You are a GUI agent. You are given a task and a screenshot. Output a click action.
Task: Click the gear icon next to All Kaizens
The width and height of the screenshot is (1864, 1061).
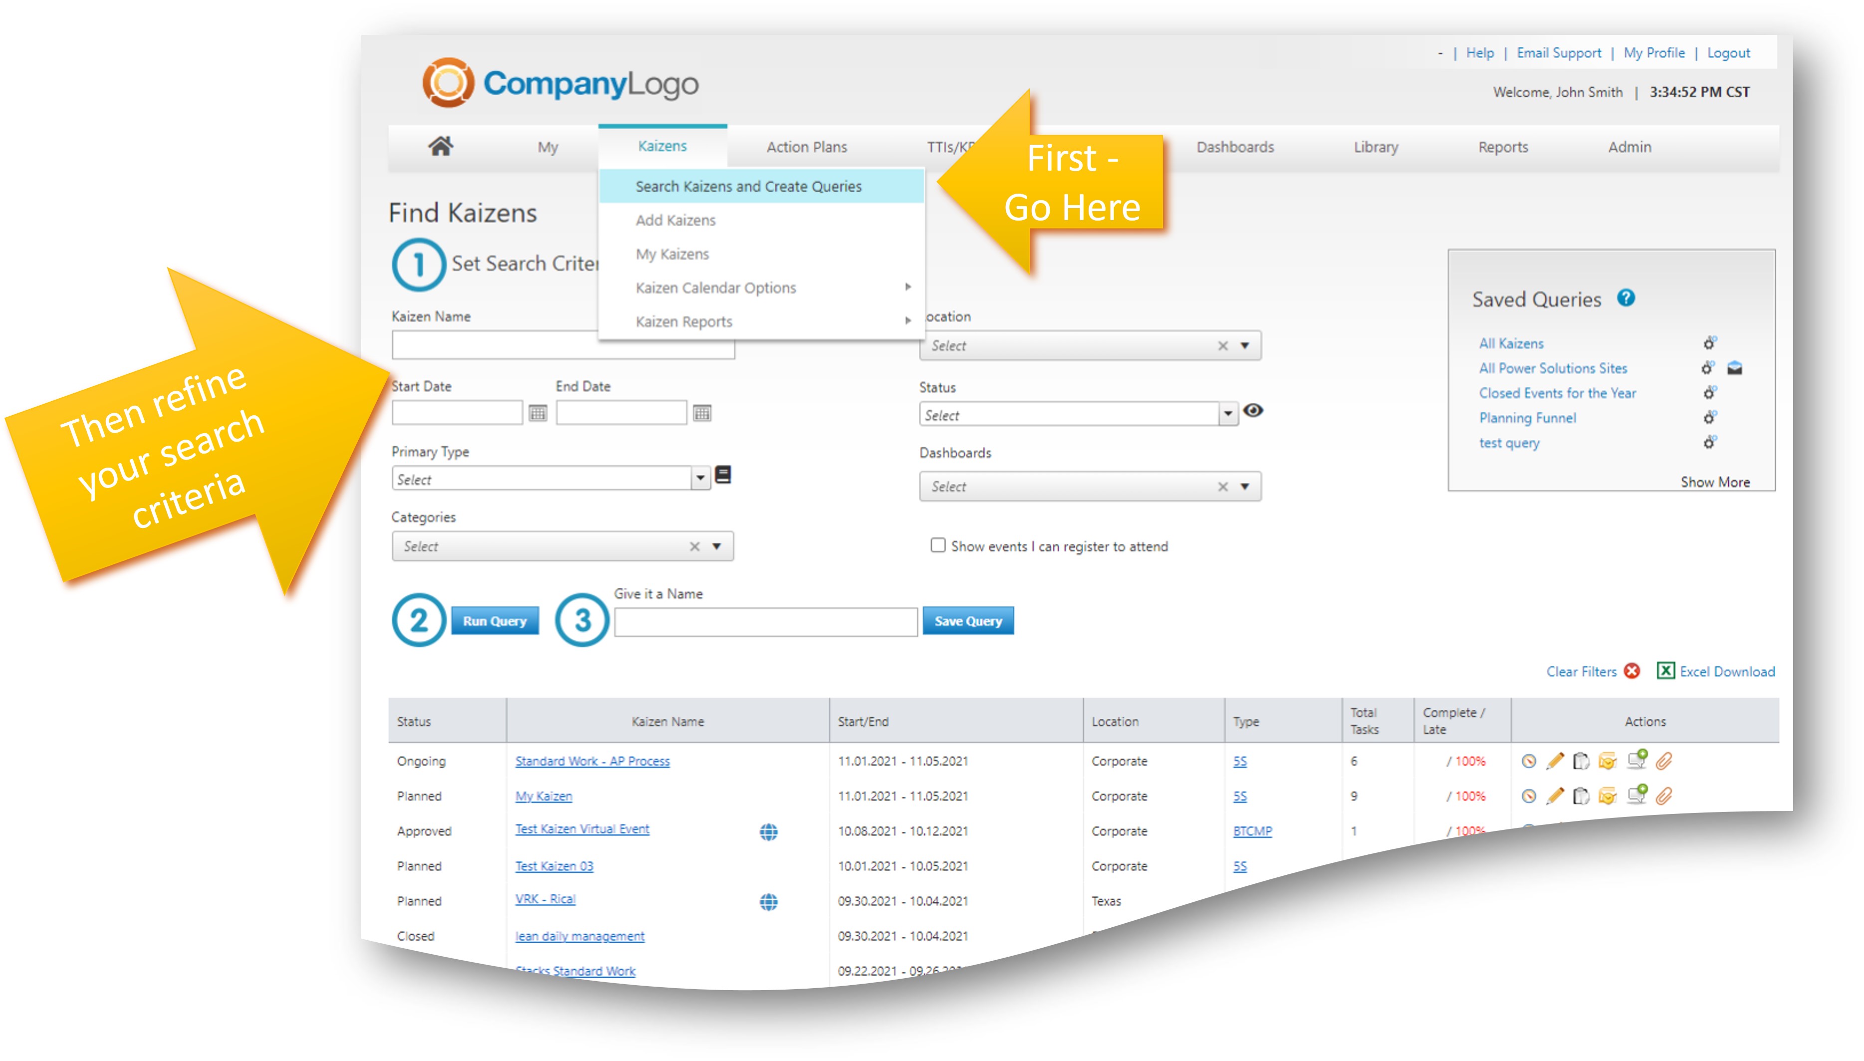pyautogui.click(x=1709, y=342)
